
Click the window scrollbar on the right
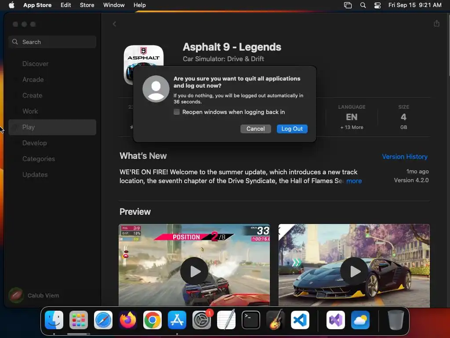pyautogui.click(x=449, y=45)
